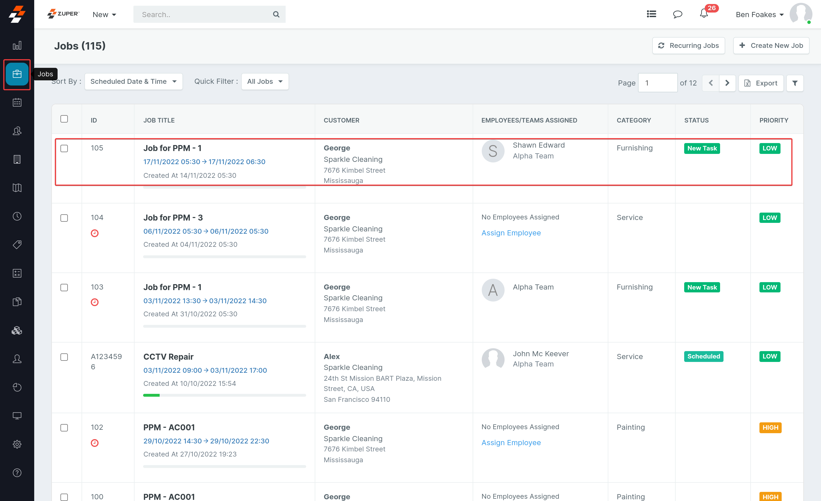Viewport: 821px width, 501px height.
Task: Go to the next page arrow
Action: coord(727,83)
